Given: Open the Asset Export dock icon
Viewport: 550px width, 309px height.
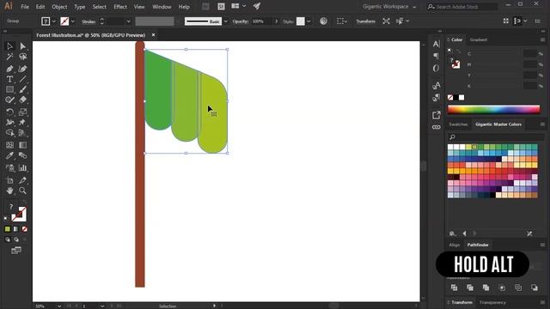Looking at the screenshot, I should tap(436, 115).
